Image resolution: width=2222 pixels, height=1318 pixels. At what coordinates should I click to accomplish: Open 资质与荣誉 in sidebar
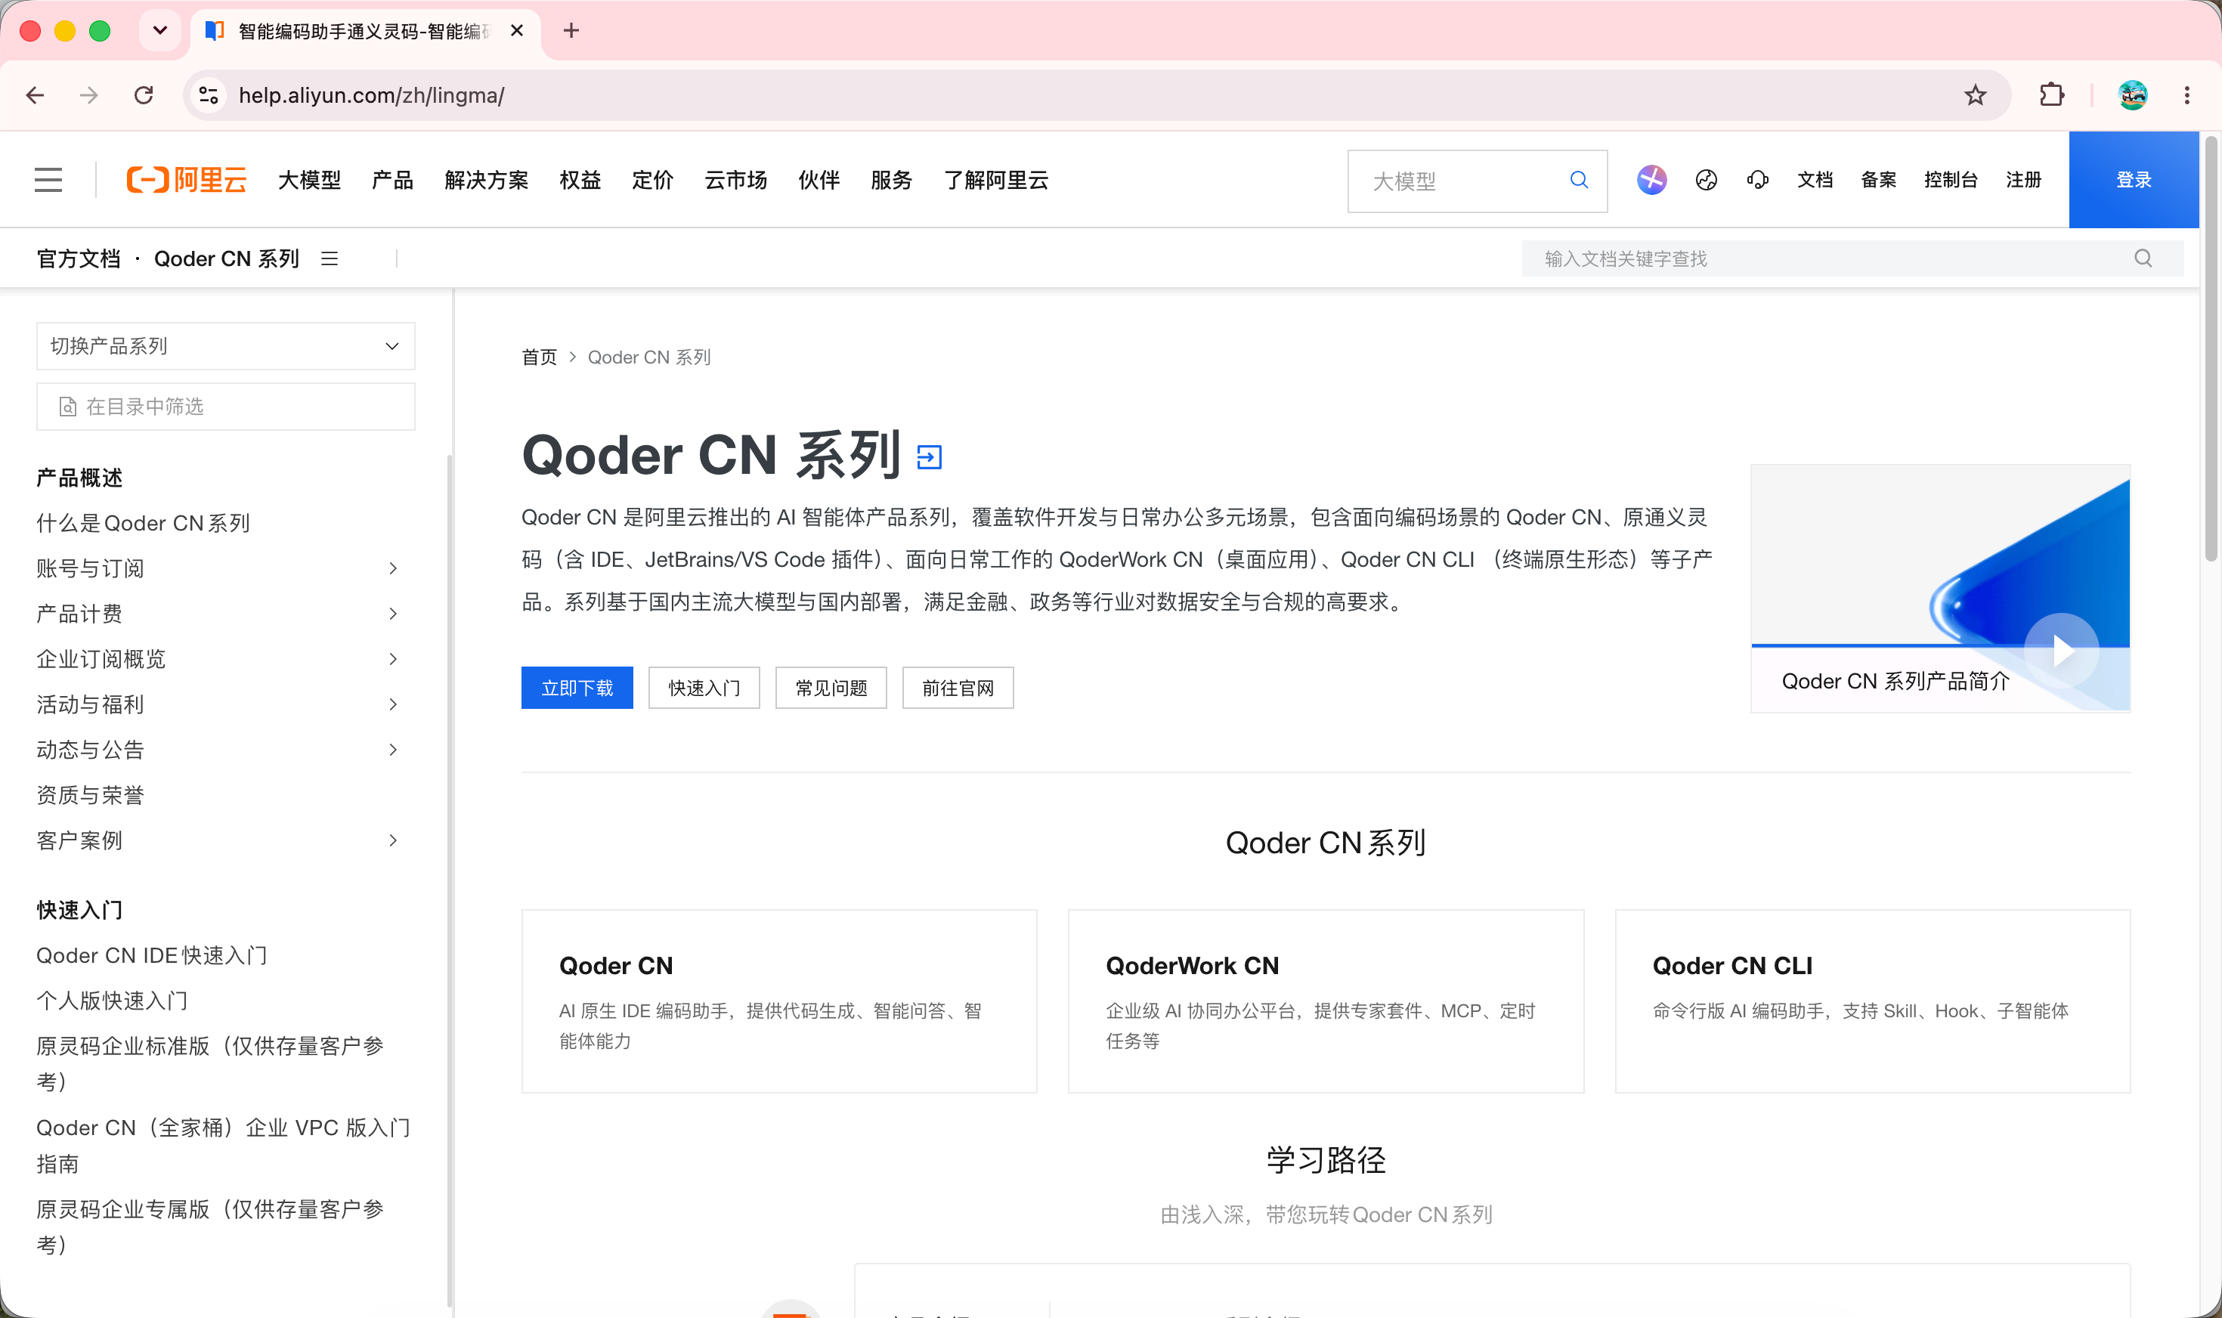90,795
